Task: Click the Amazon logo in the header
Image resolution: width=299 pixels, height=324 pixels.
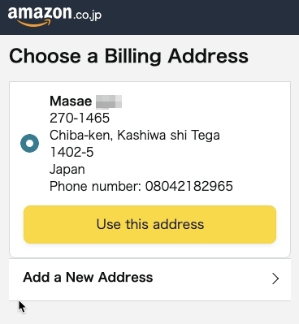Action: click(x=54, y=15)
